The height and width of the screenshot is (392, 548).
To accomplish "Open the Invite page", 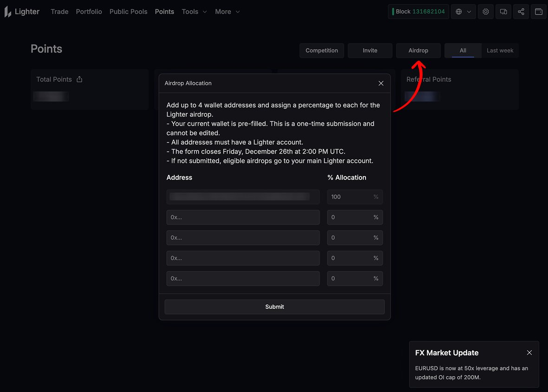I will (370, 50).
